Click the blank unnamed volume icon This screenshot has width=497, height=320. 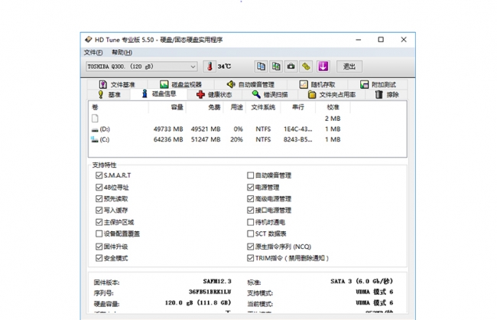[x=95, y=119]
